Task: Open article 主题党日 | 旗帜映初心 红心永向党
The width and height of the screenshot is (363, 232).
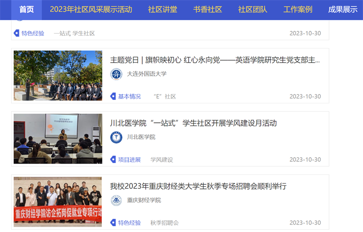Action: [215, 60]
